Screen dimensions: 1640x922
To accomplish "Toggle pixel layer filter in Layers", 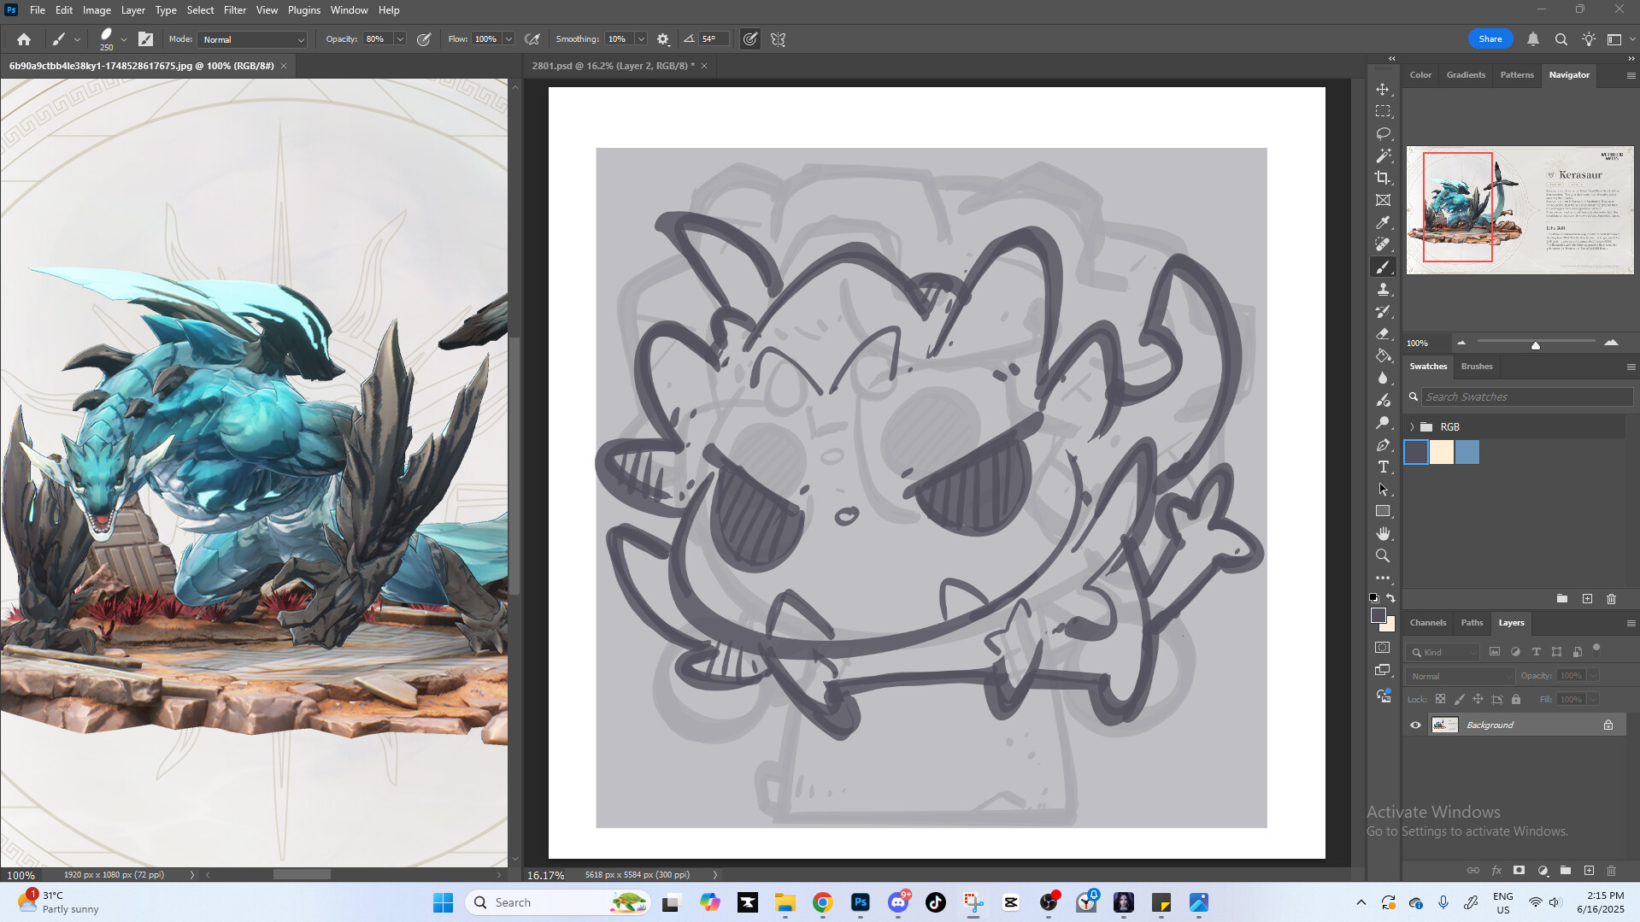I will [x=1495, y=652].
